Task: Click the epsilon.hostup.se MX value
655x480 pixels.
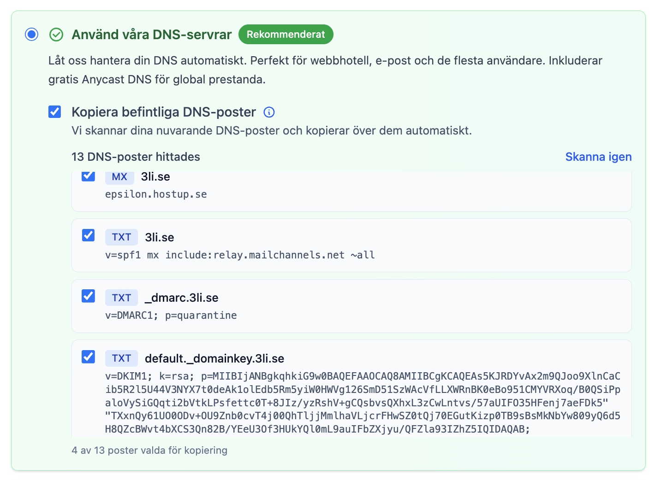Action: (155, 194)
